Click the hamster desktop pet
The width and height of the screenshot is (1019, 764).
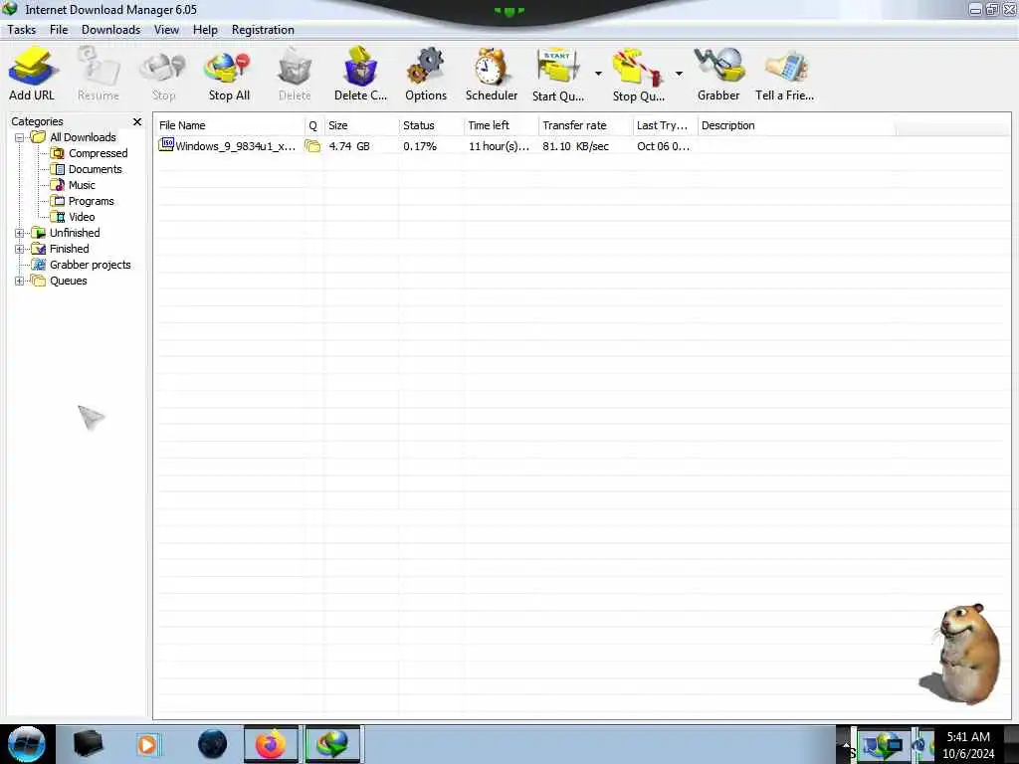960,654
